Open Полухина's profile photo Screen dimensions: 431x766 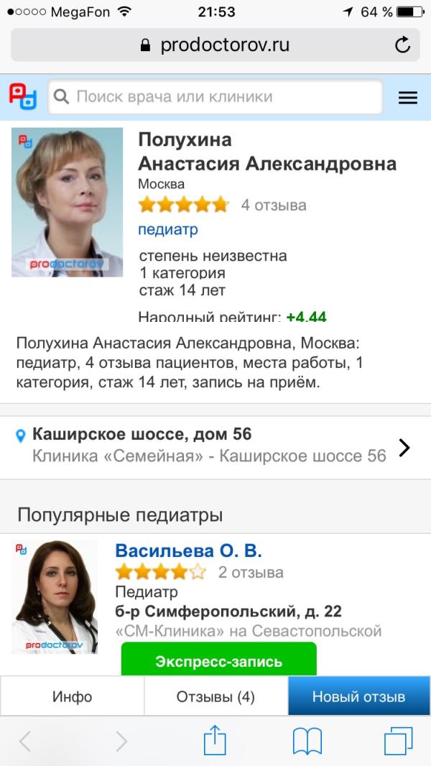(x=67, y=202)
